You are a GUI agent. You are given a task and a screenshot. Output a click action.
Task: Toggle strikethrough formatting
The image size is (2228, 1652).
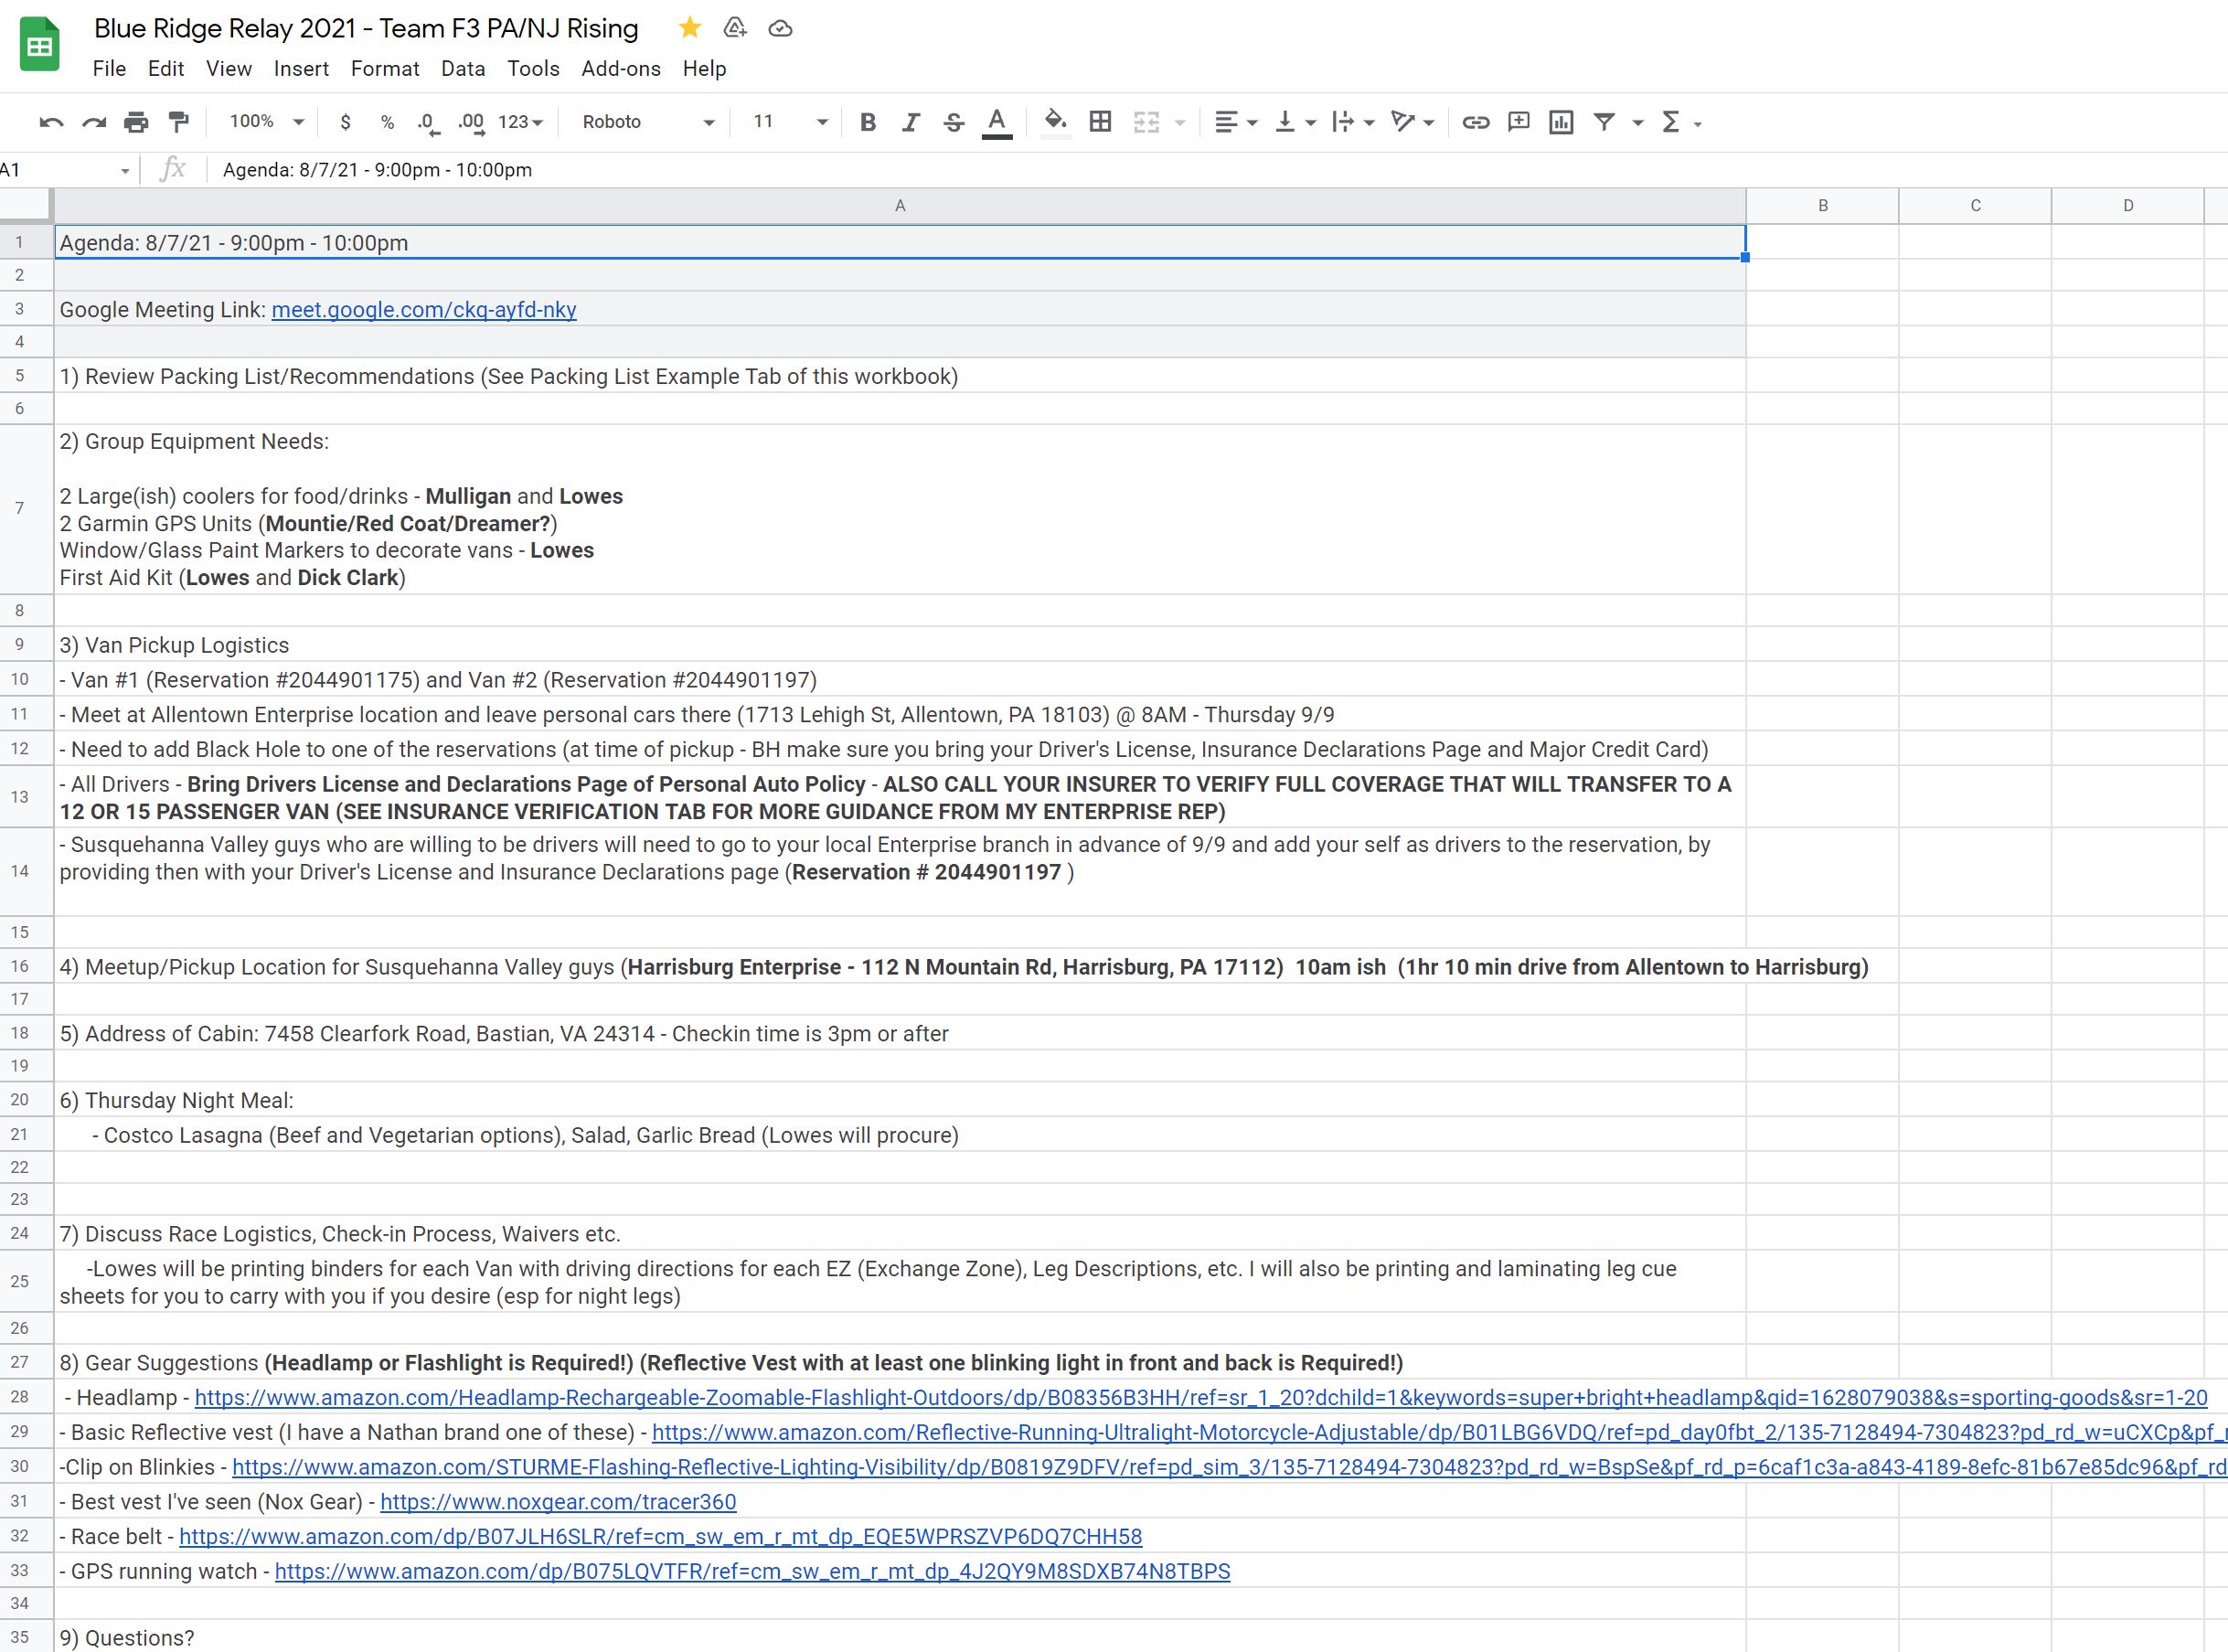[x=953, y=122]
